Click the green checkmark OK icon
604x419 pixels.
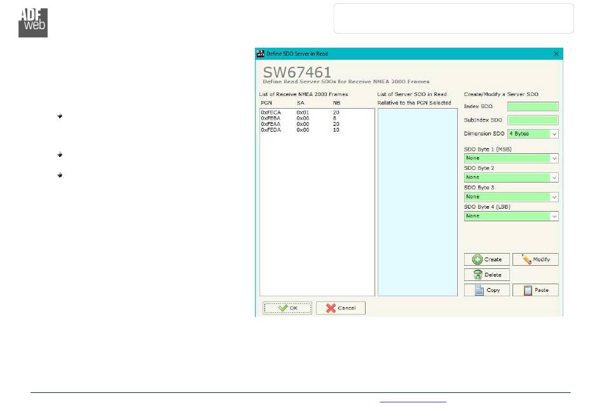tap(283, 308)
